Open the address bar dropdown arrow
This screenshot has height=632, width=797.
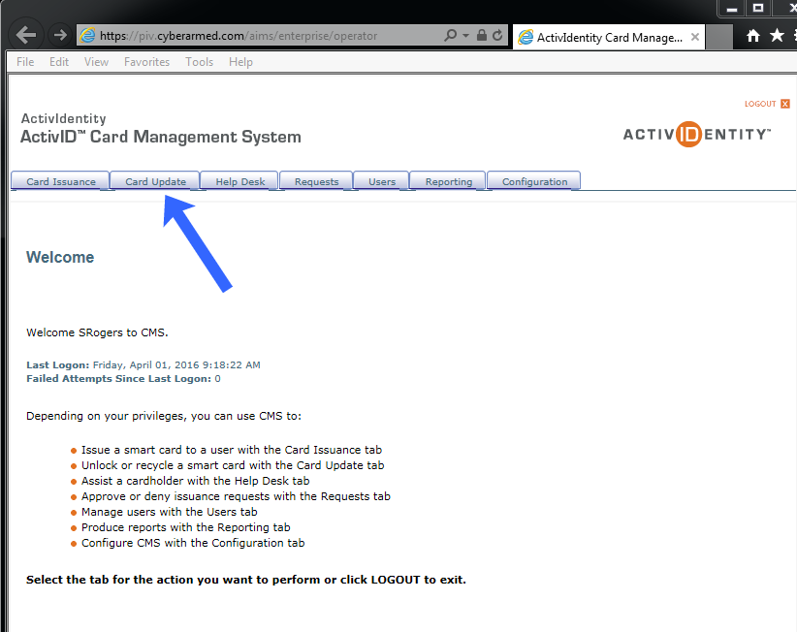tap(465, 36)
